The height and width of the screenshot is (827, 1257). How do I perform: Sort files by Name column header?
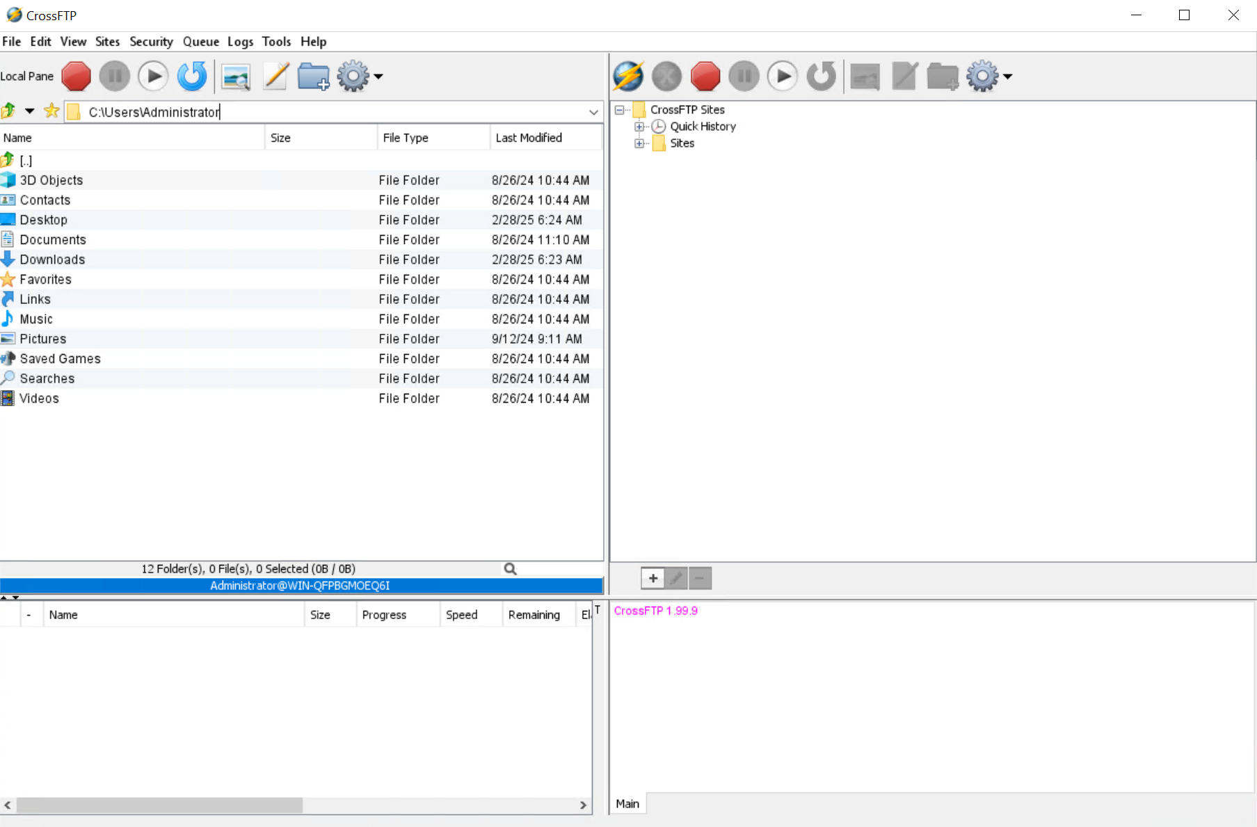tap(132, 138)
